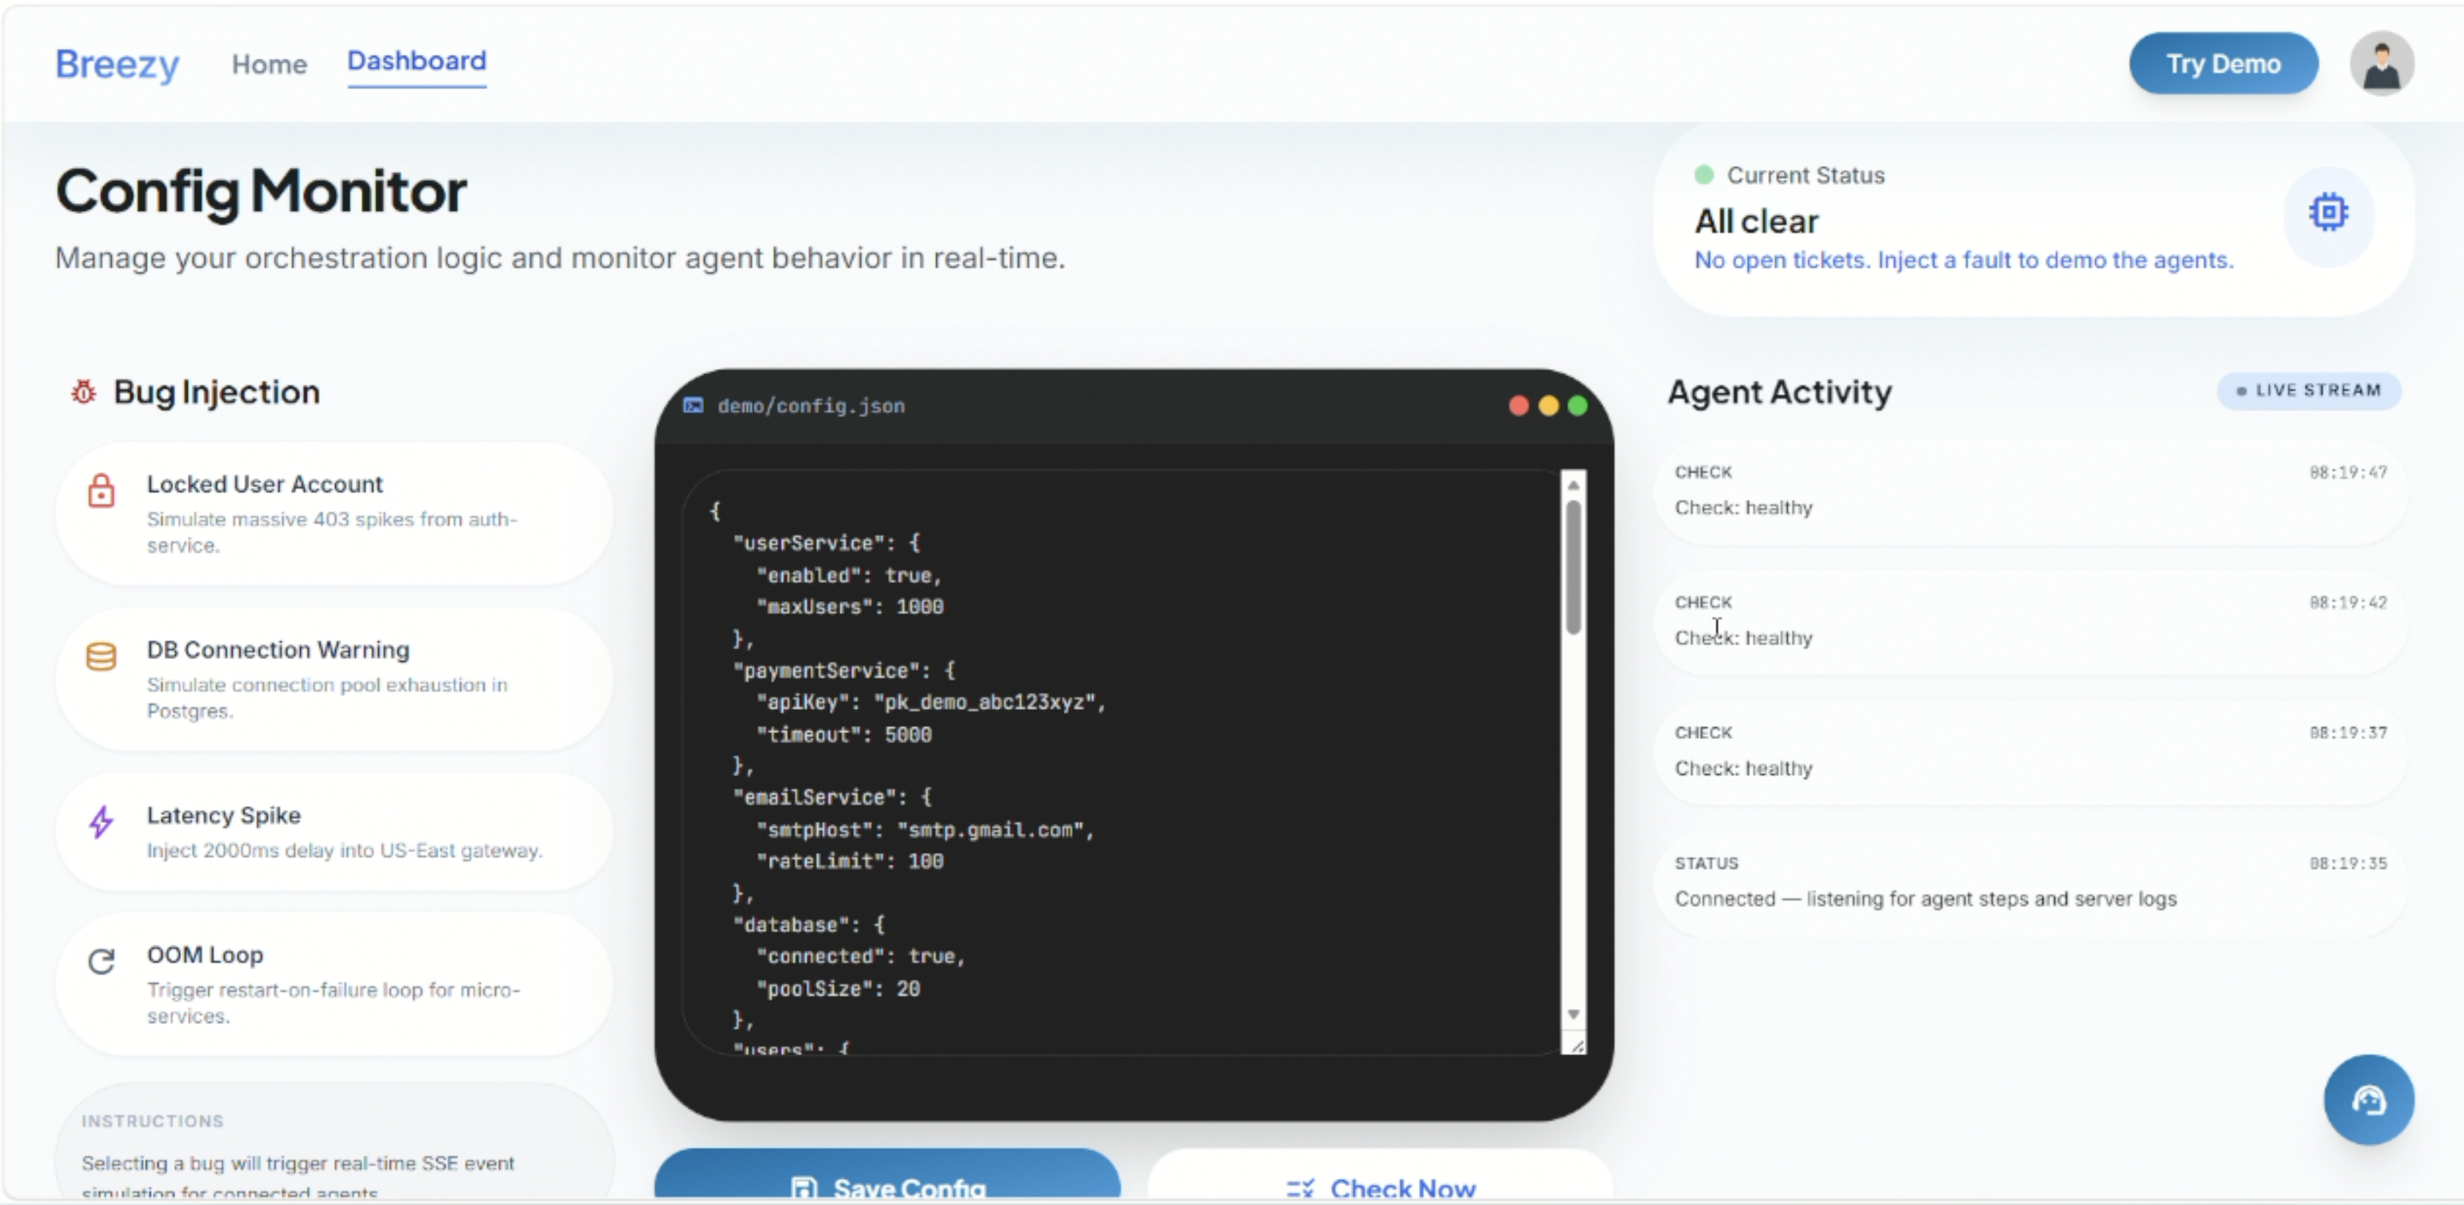Screen dimensions: 2464x1205
Task: Click the chip icon in Current Status card
Action: click(2327, 213)
